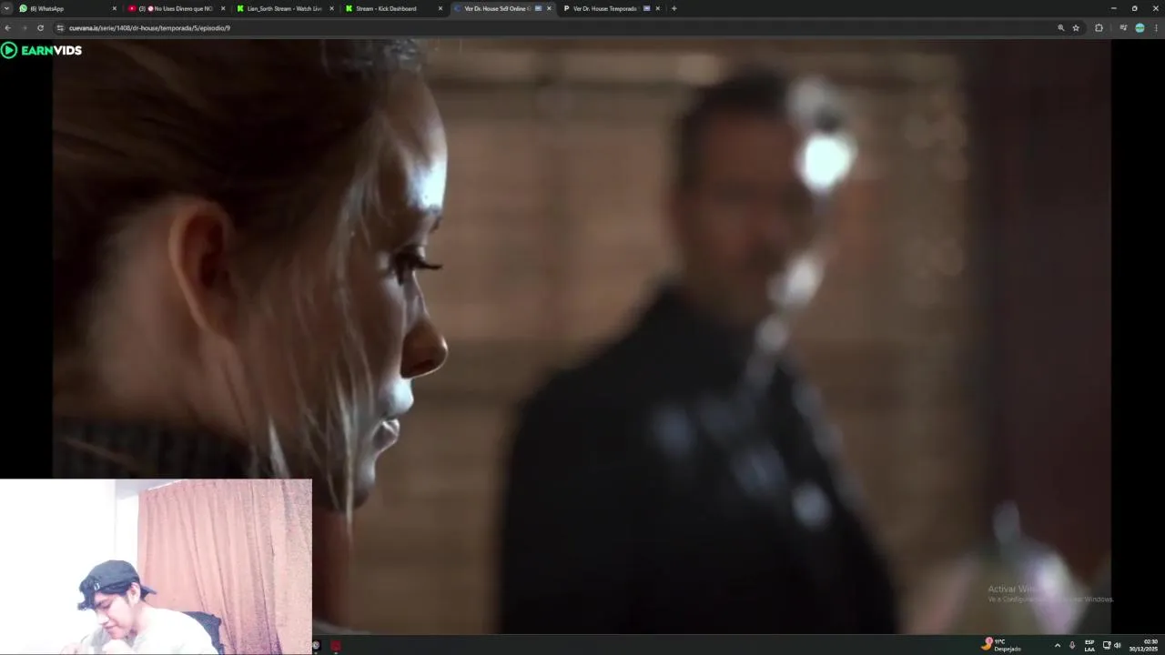Close the Lian_Sorth Stream tab
Image resolution: width=1165 pixels, height=655 pixels.
click(331, 8)
